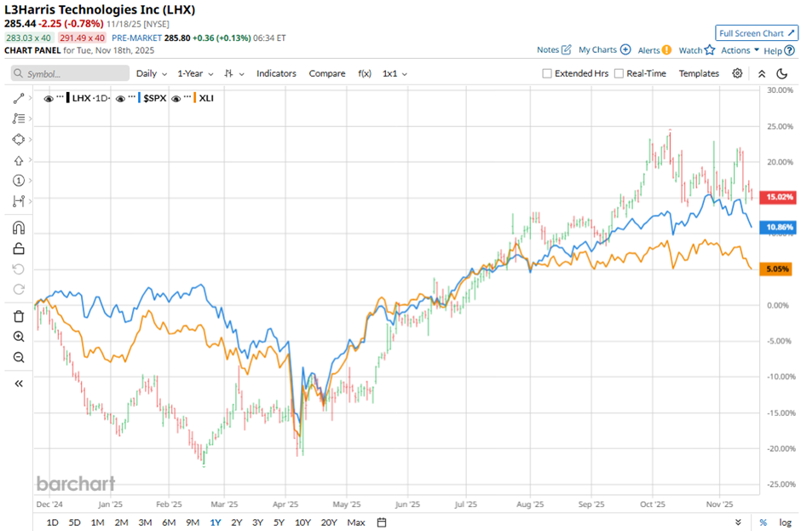
Task: Click the redo arrow icon
Action: point(19,290)
